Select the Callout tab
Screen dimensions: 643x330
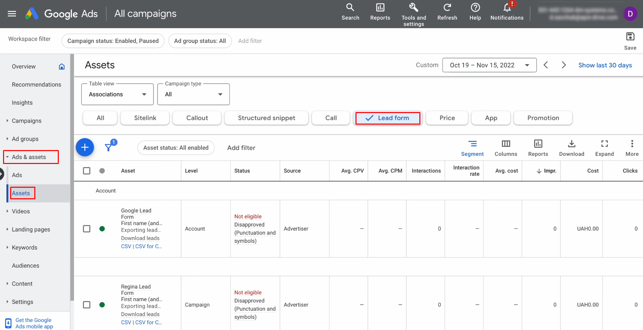click(197, 118)
